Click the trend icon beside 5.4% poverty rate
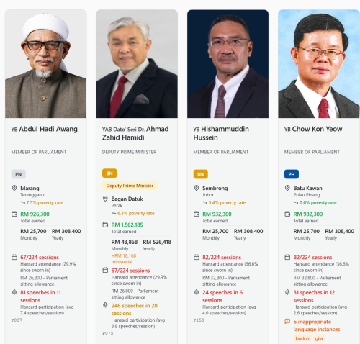 (x=205, y=203)
